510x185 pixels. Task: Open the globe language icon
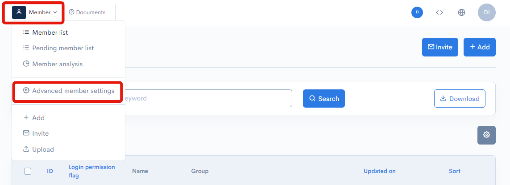(461, 12)
